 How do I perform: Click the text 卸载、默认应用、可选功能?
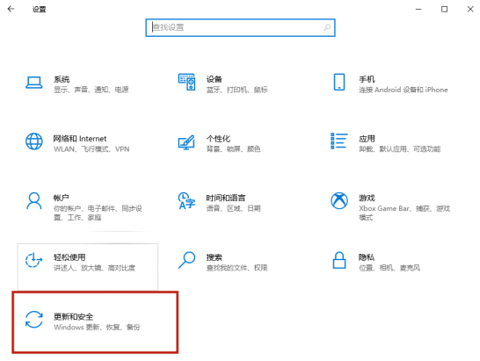pyautogui.click(x=399, y=149)
